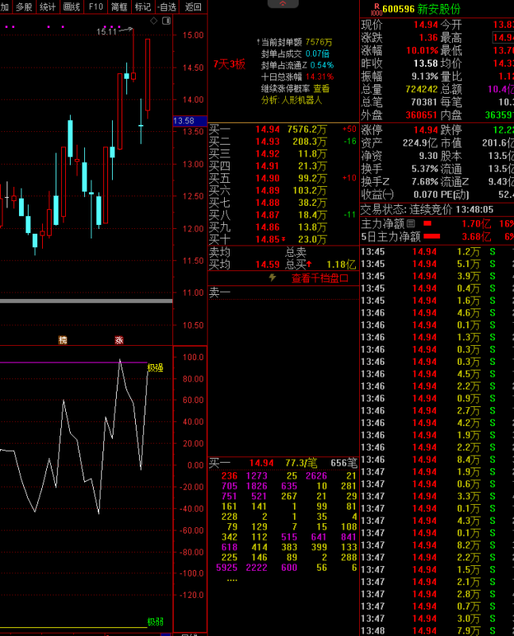Select stock name 600596 新安股份

(x=422, y=9)
